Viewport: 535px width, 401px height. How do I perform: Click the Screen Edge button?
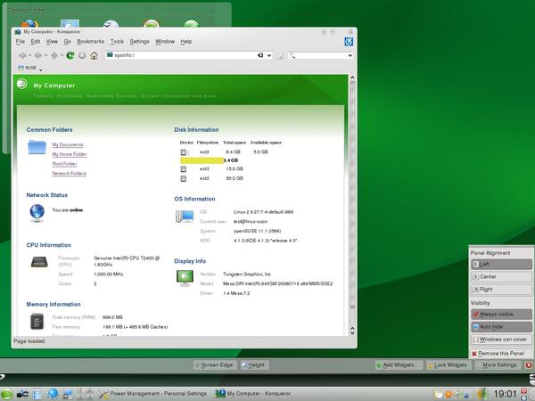tap(214, 365)
